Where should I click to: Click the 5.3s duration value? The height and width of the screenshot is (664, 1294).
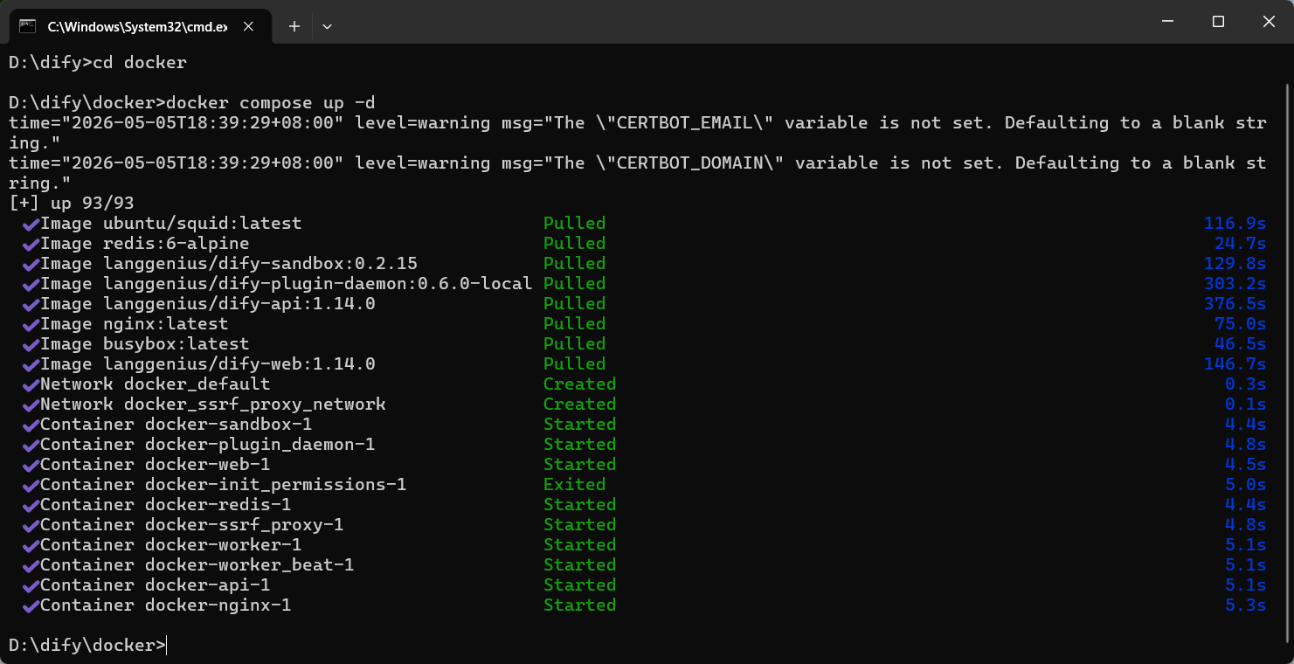(1246, 605)
